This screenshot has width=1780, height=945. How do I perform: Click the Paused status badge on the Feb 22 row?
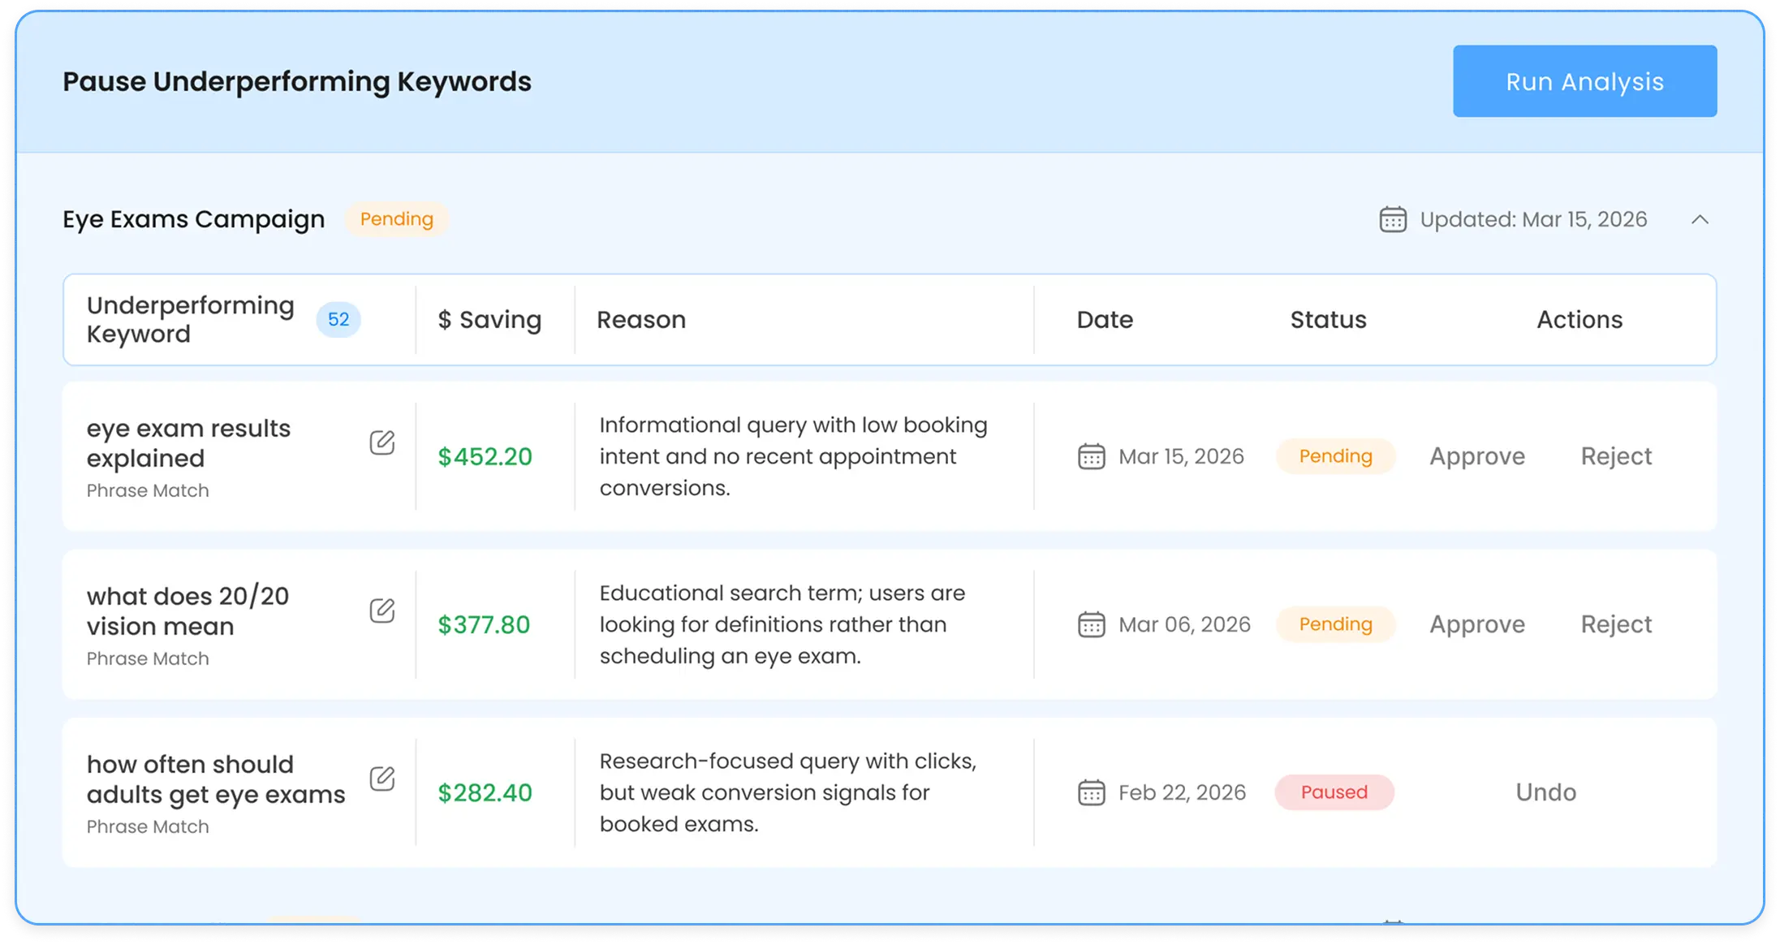pos(1334,792)
